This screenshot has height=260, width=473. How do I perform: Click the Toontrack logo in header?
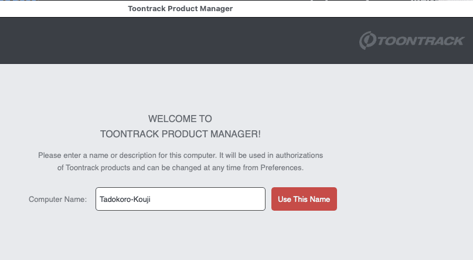[411, 40]
